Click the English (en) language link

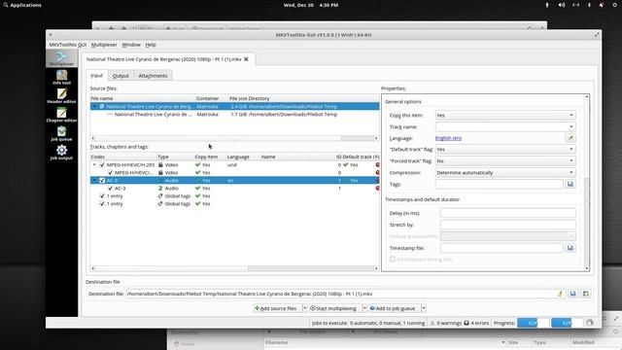pos(448,138)
